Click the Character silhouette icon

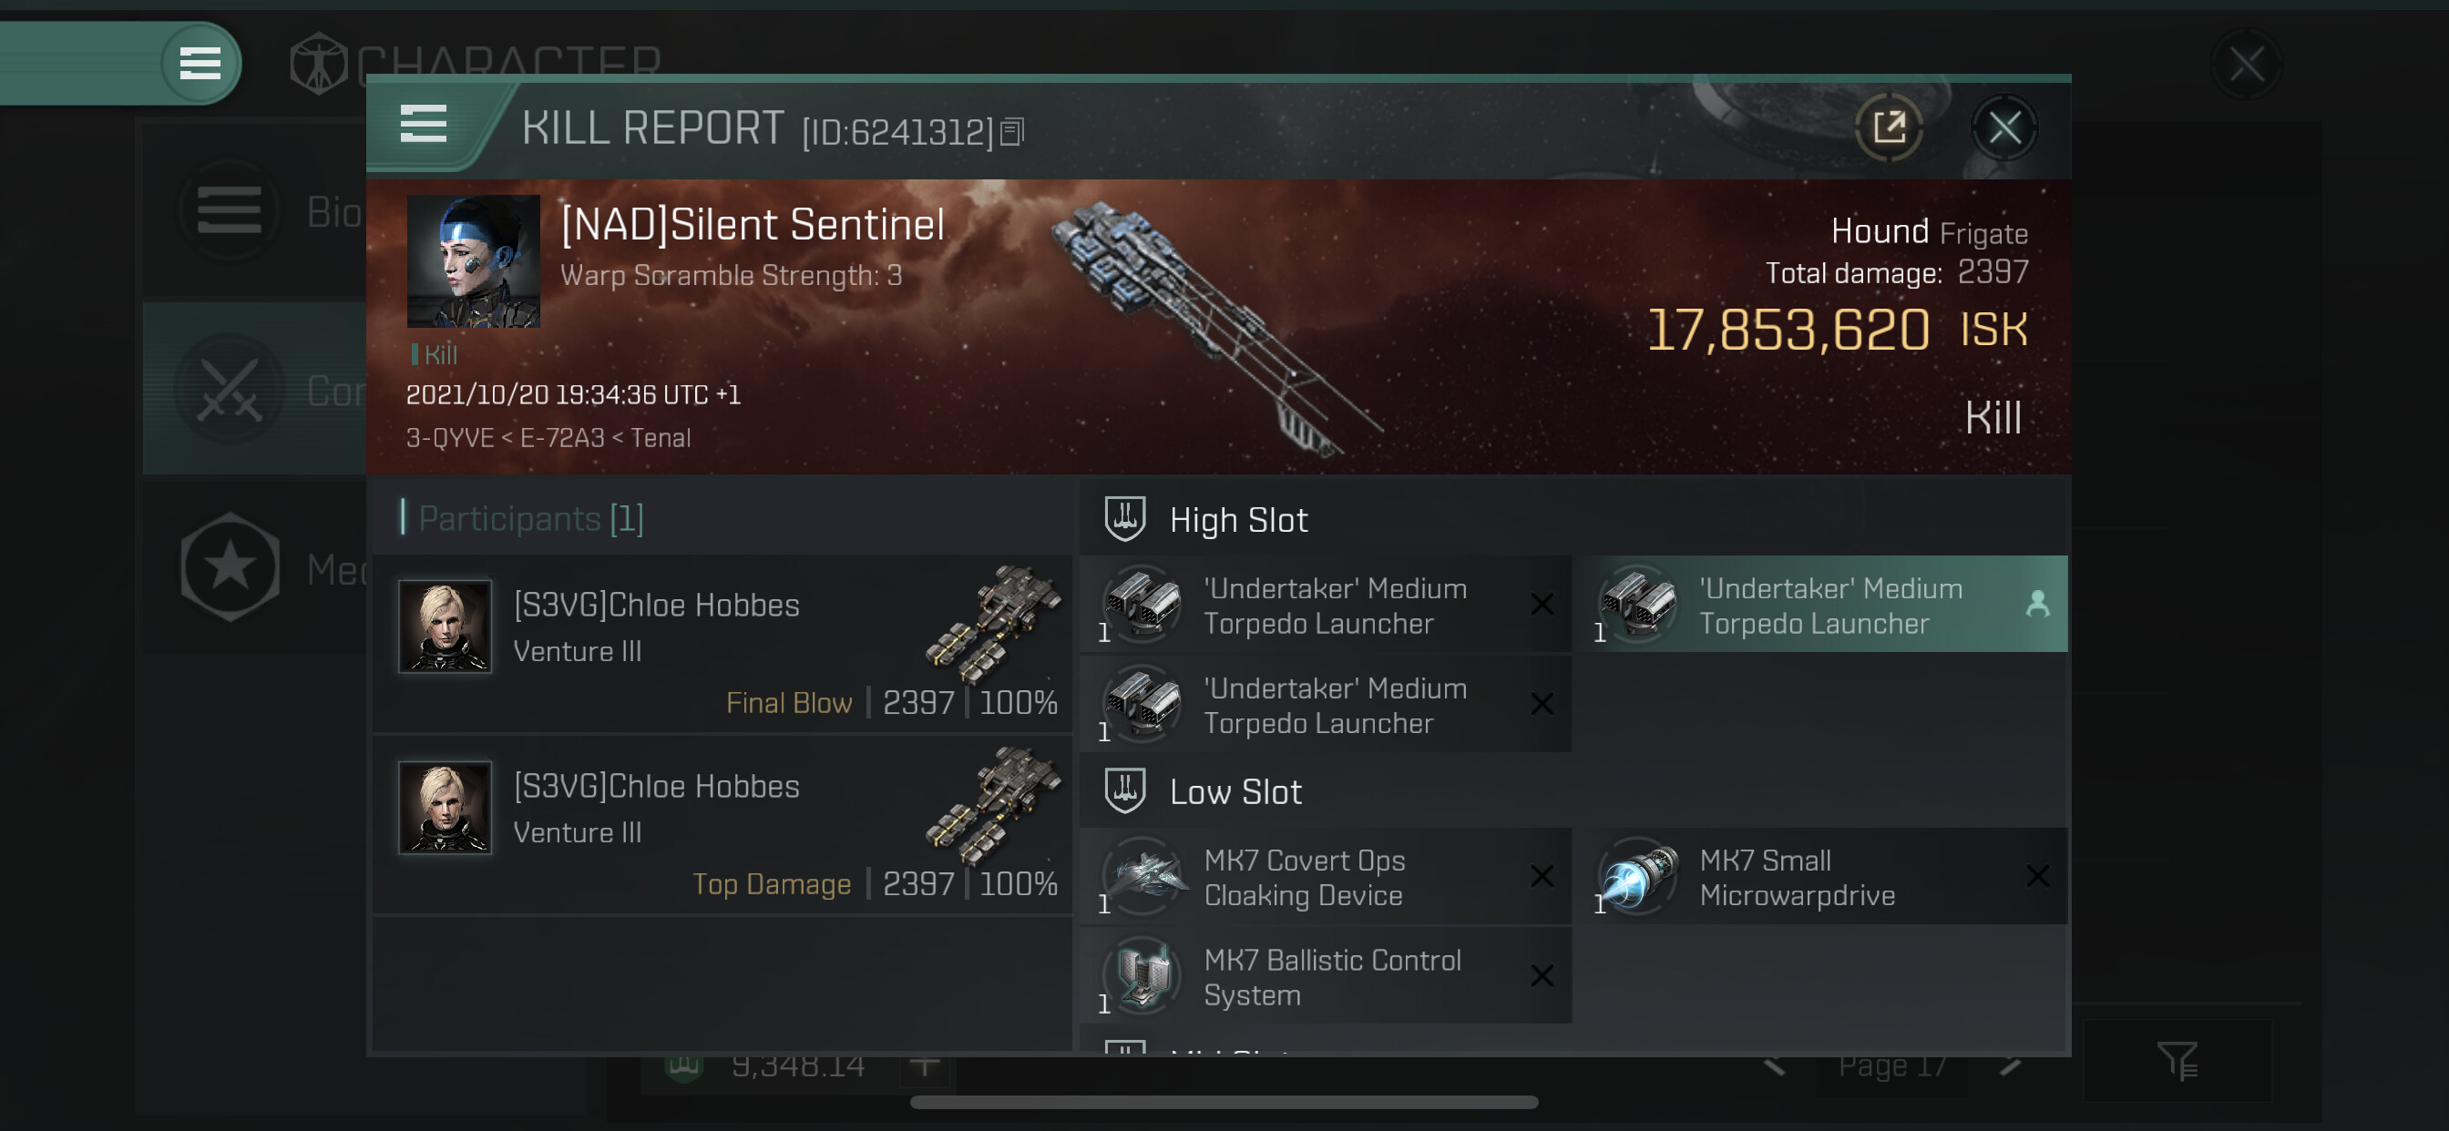pos(319,64)
